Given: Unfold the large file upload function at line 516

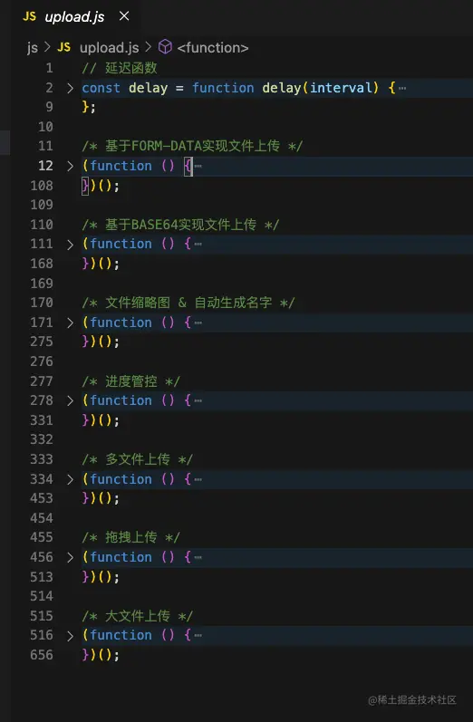Looking at the screenshot, I should pyautogui.click(x=70, y=635).
